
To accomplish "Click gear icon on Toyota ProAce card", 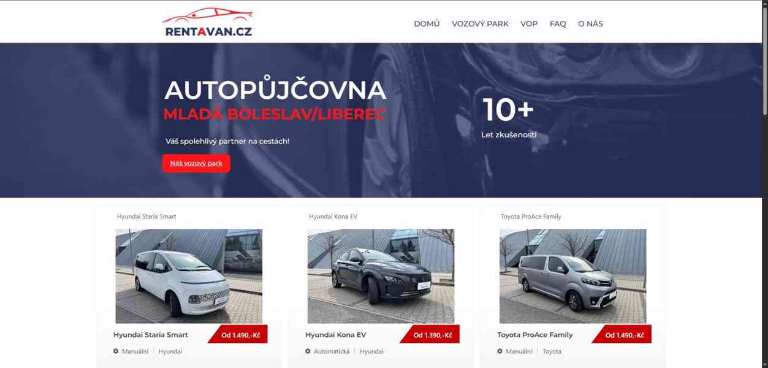I will [x=500, y=351].
